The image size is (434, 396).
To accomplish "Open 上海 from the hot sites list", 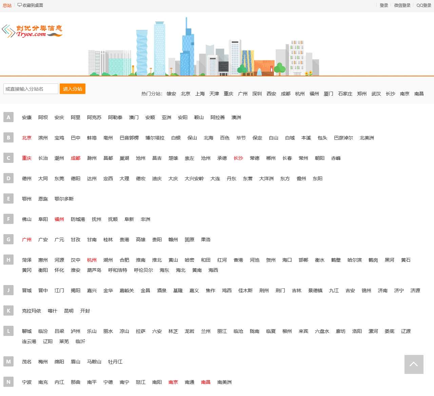I will tap(200, 94).
